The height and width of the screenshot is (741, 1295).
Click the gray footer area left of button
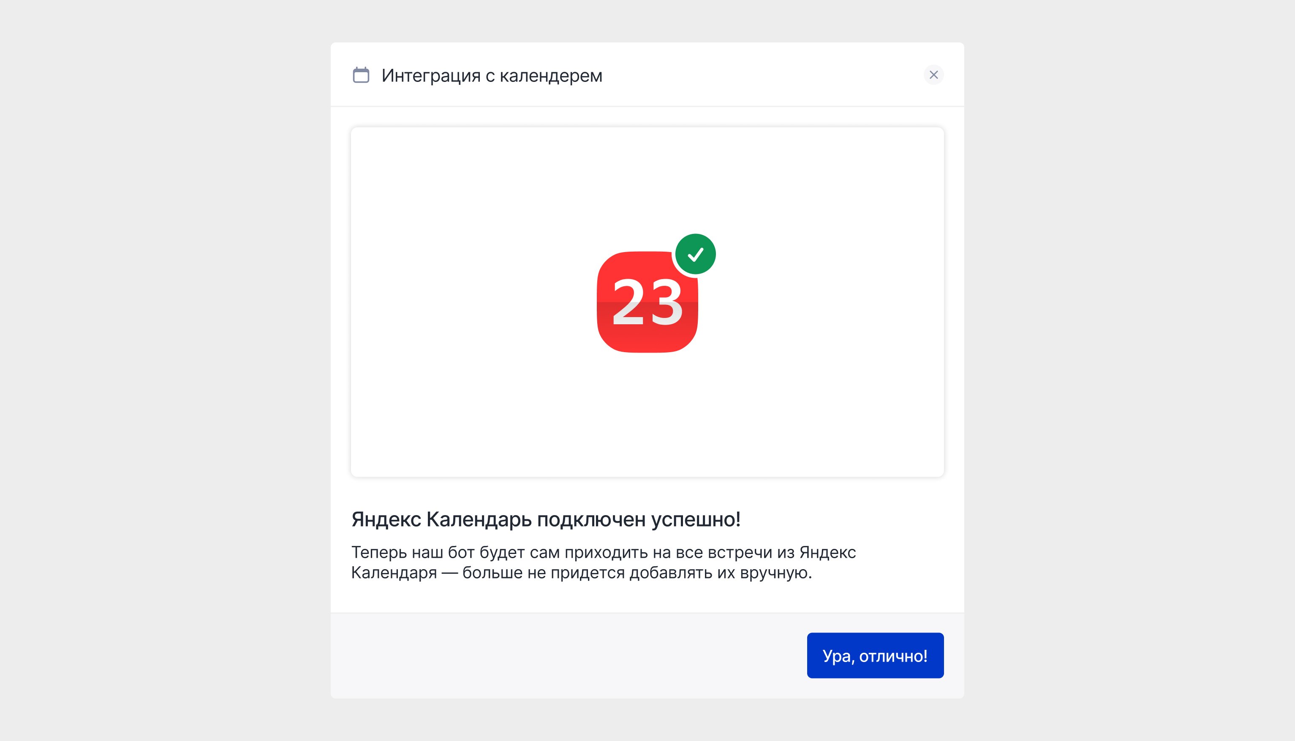[560, 655]
